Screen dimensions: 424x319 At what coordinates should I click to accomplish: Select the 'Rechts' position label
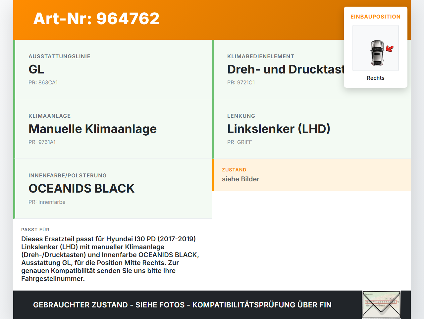[x=375, y=78]
